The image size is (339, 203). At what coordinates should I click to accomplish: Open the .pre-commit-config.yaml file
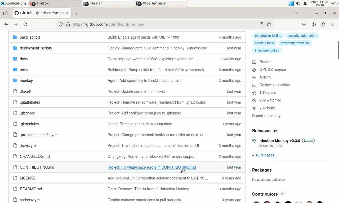39,135
